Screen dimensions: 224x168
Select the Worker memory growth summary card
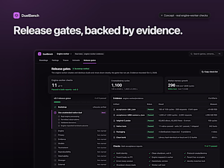192,85
